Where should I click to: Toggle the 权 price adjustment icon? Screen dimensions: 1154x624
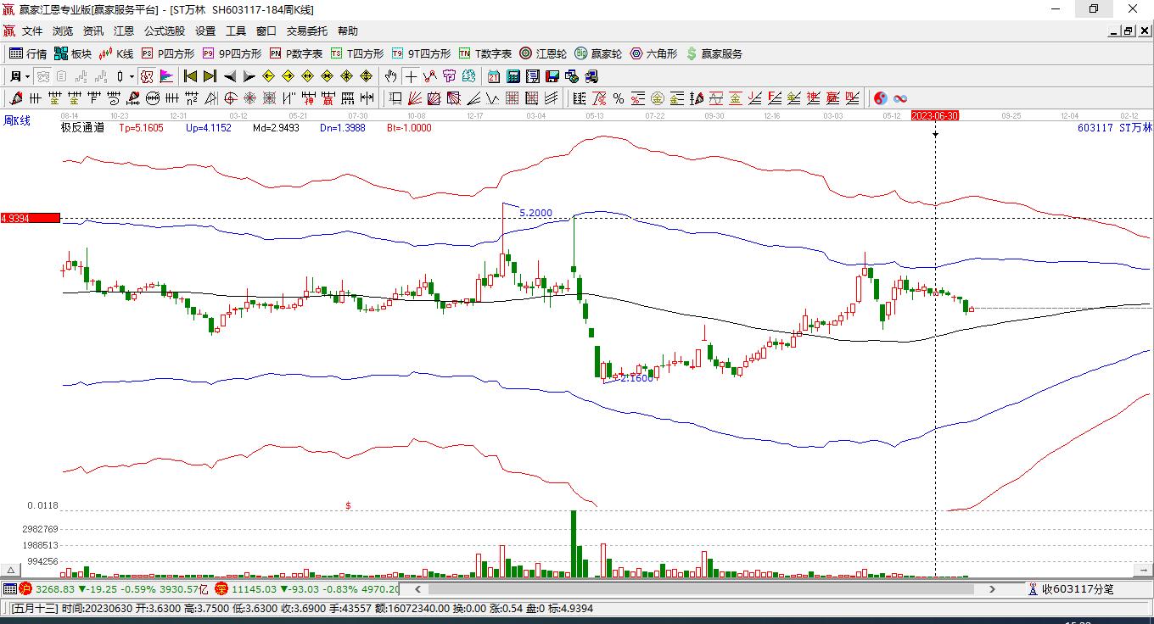147,76
